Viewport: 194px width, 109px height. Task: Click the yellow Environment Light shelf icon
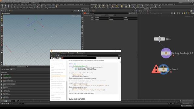(122, 6)
